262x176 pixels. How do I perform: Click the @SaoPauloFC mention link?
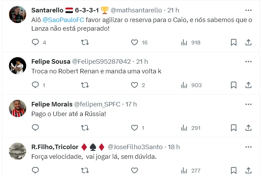coord(63,20)
